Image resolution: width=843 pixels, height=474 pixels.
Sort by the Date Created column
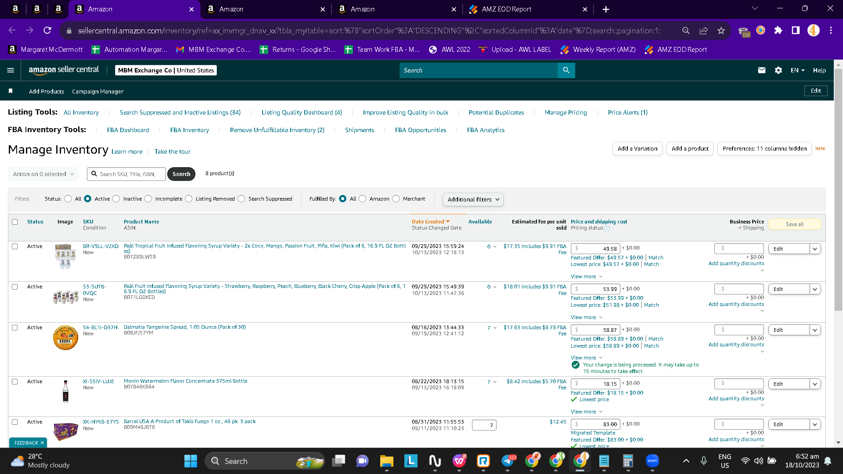click(x=431, y=222)
